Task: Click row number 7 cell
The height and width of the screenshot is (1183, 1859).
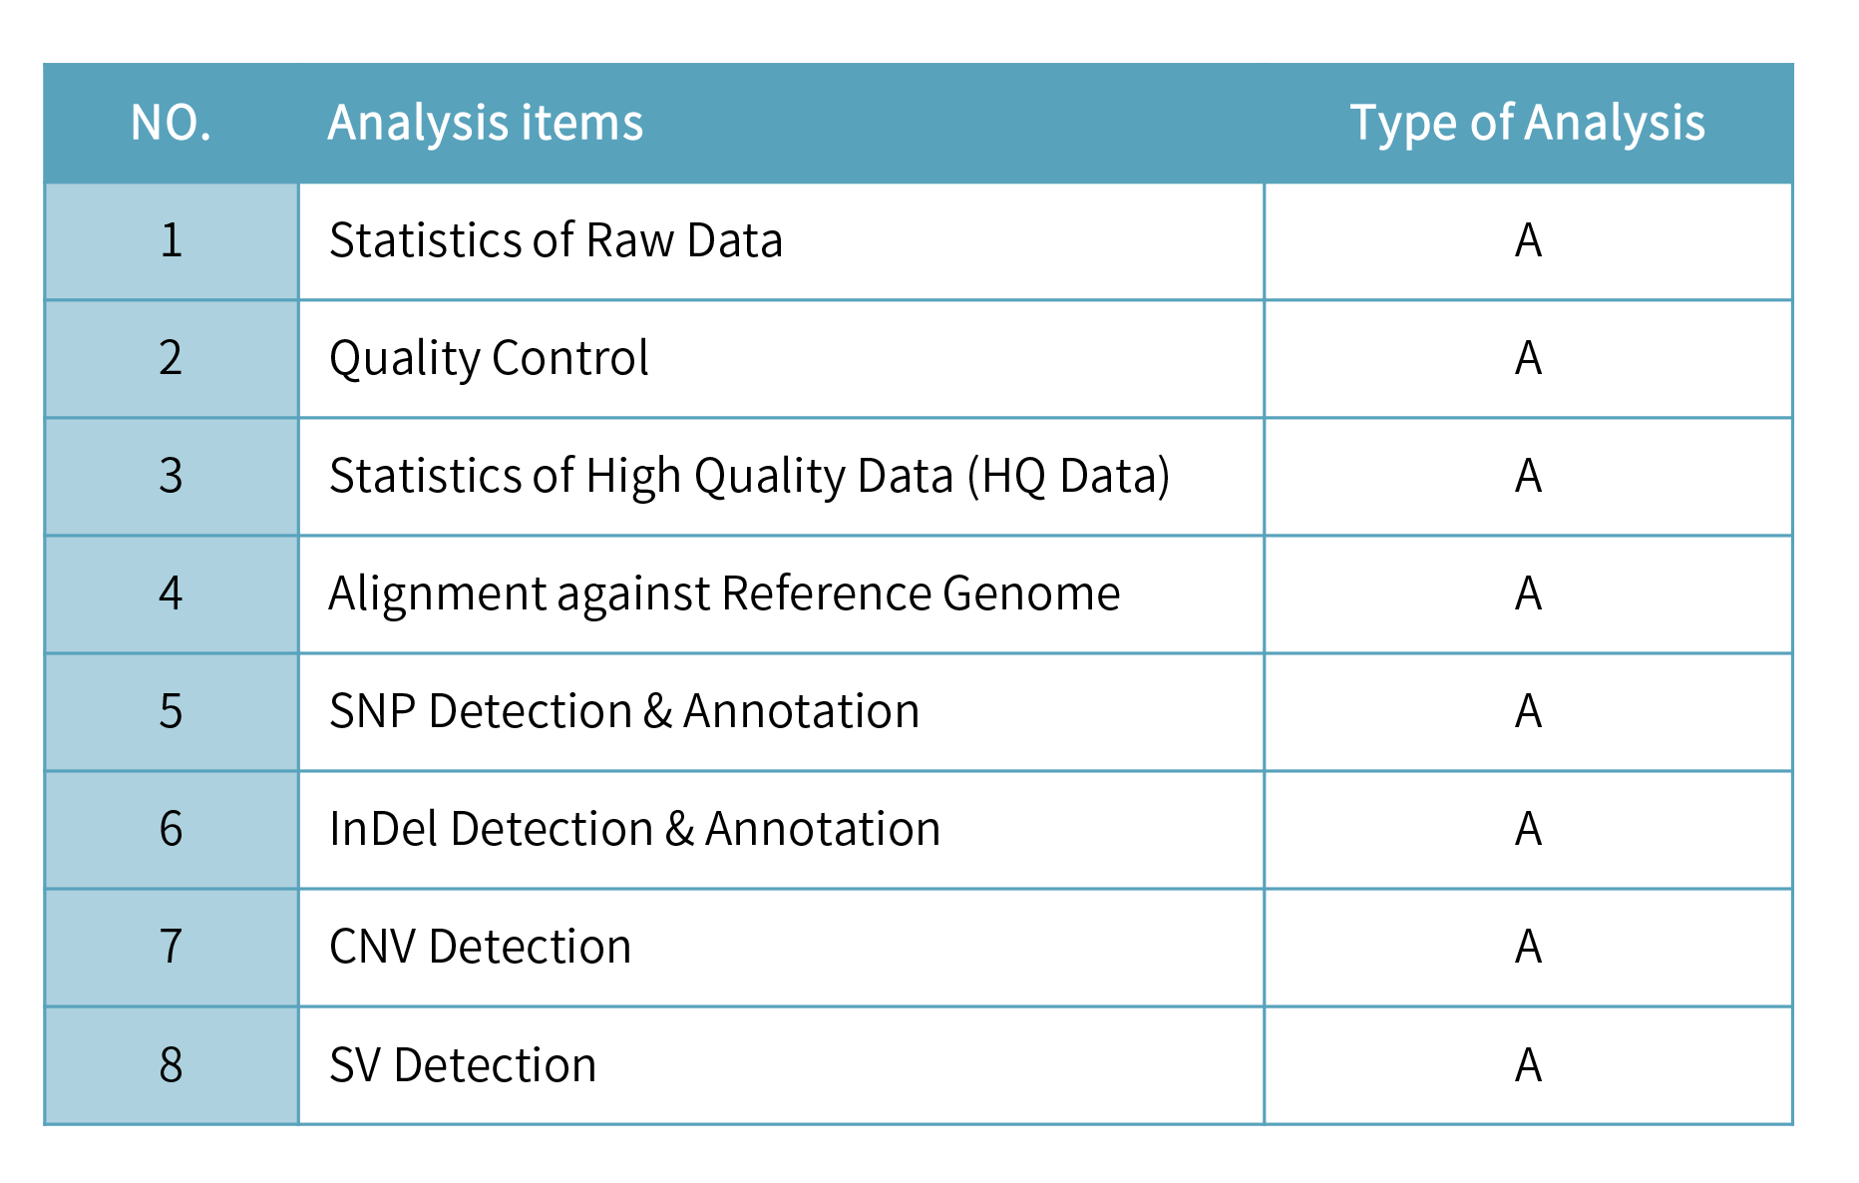Action: (x=171, y=947)
